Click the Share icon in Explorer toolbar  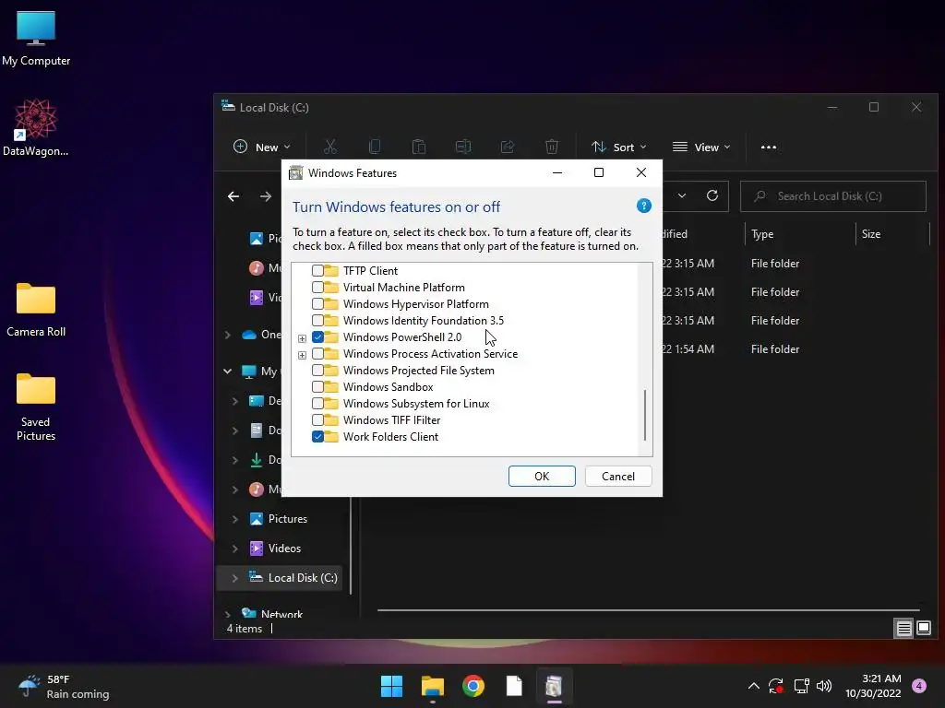pos(508,147)
